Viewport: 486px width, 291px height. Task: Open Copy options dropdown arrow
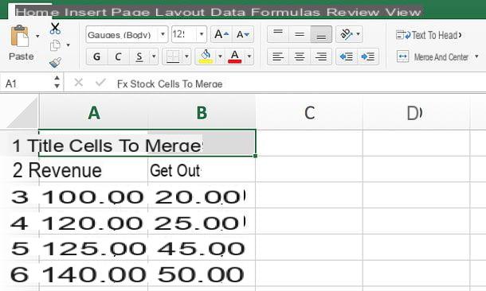(68, 45)
